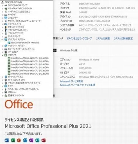Viewport: 138px width, 144px height.
Task: Click the OneNote app icon
Action: (31, 140)
